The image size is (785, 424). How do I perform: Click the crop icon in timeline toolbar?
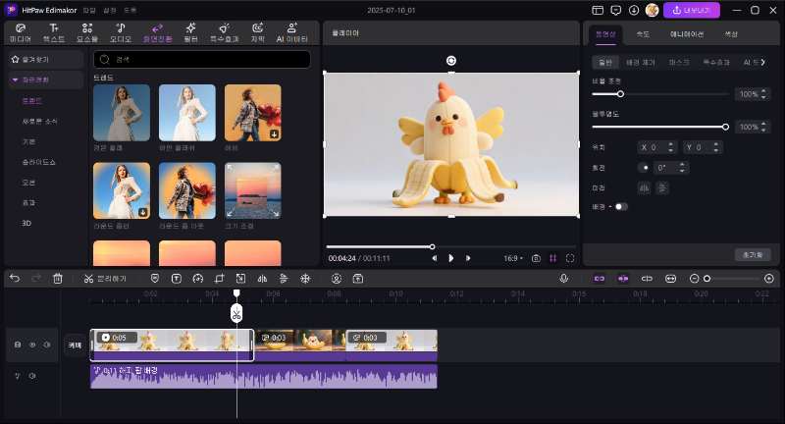(x=219, y=279)
